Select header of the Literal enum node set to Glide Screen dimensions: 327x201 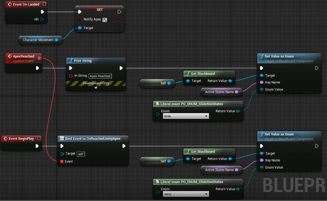point(198,104)
